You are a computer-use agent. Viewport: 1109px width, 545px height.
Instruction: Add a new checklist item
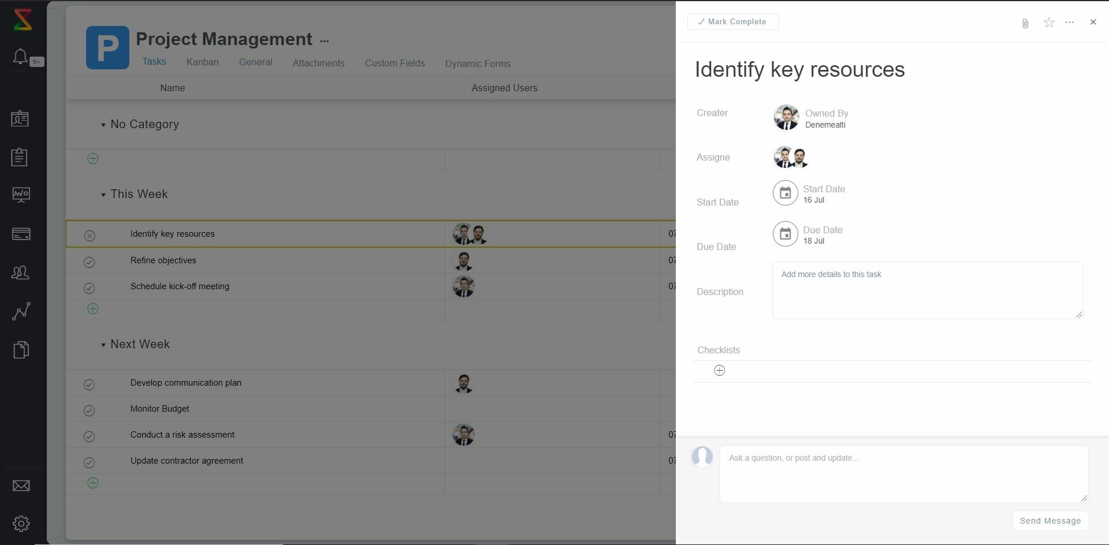(x=719, y=371)
